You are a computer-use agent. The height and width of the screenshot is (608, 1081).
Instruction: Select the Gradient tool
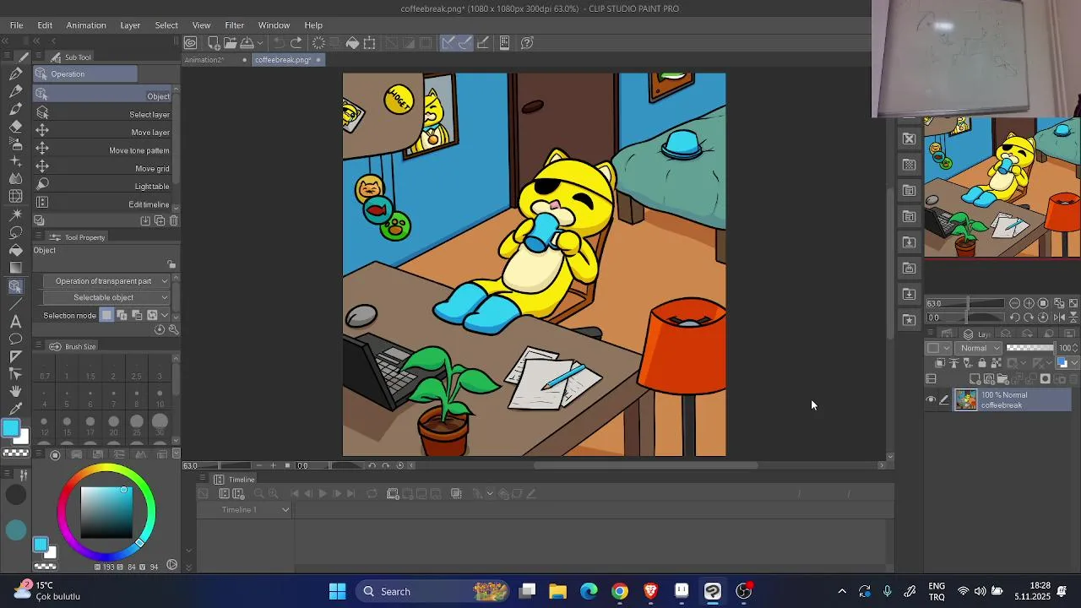click(15, 268)
